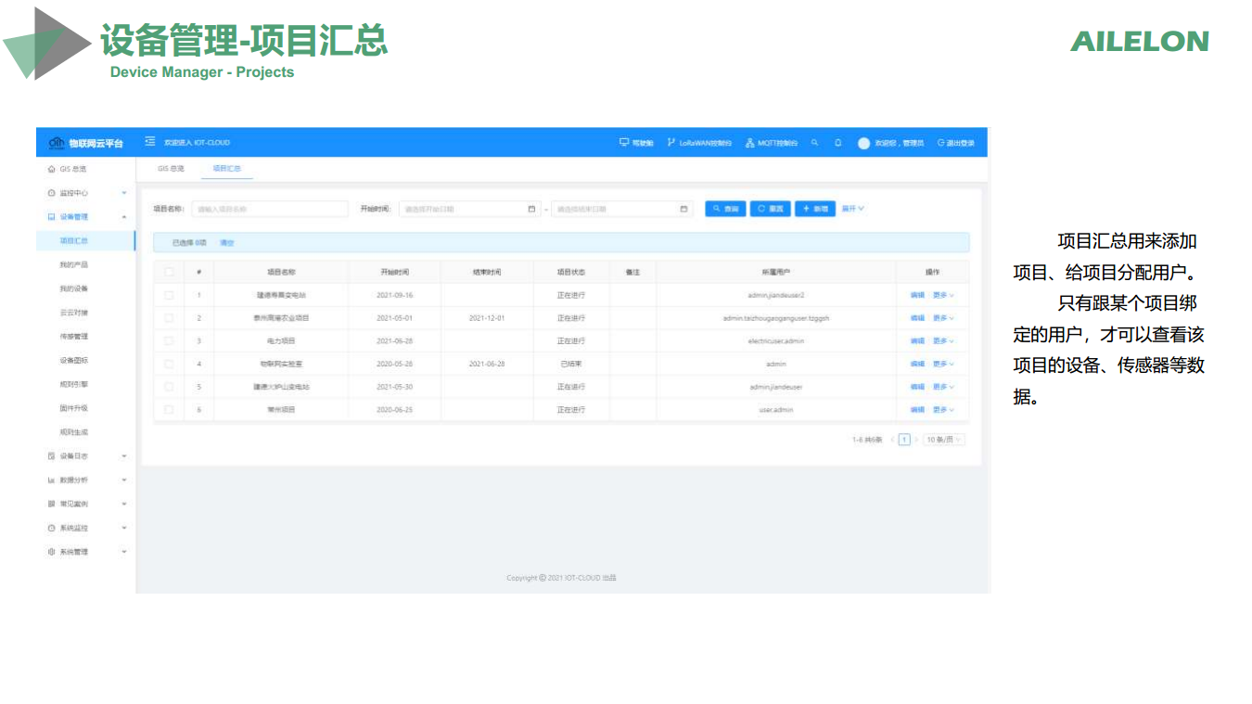
Task: Open 规则引擎 in the sidebar
Action: pos(73,384)
